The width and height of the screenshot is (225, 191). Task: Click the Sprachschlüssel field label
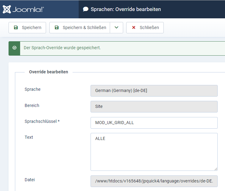click(42, 121)
